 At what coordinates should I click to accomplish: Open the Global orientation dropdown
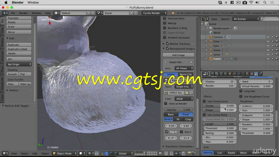coord(126,154)
